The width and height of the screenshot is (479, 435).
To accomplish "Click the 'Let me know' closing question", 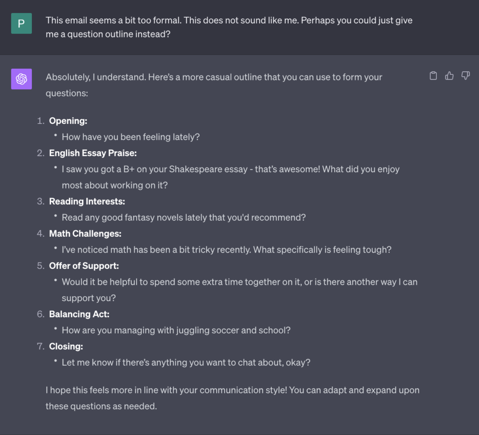I will pos(186,362).
